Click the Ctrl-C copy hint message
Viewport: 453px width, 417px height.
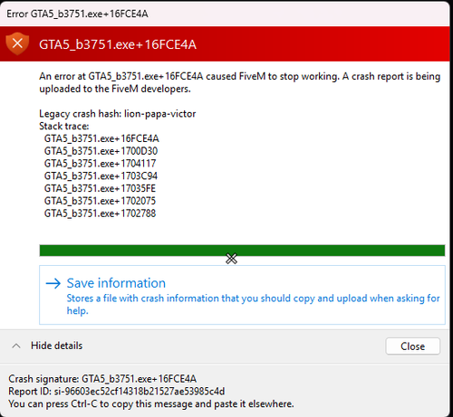tap(151, 403)
